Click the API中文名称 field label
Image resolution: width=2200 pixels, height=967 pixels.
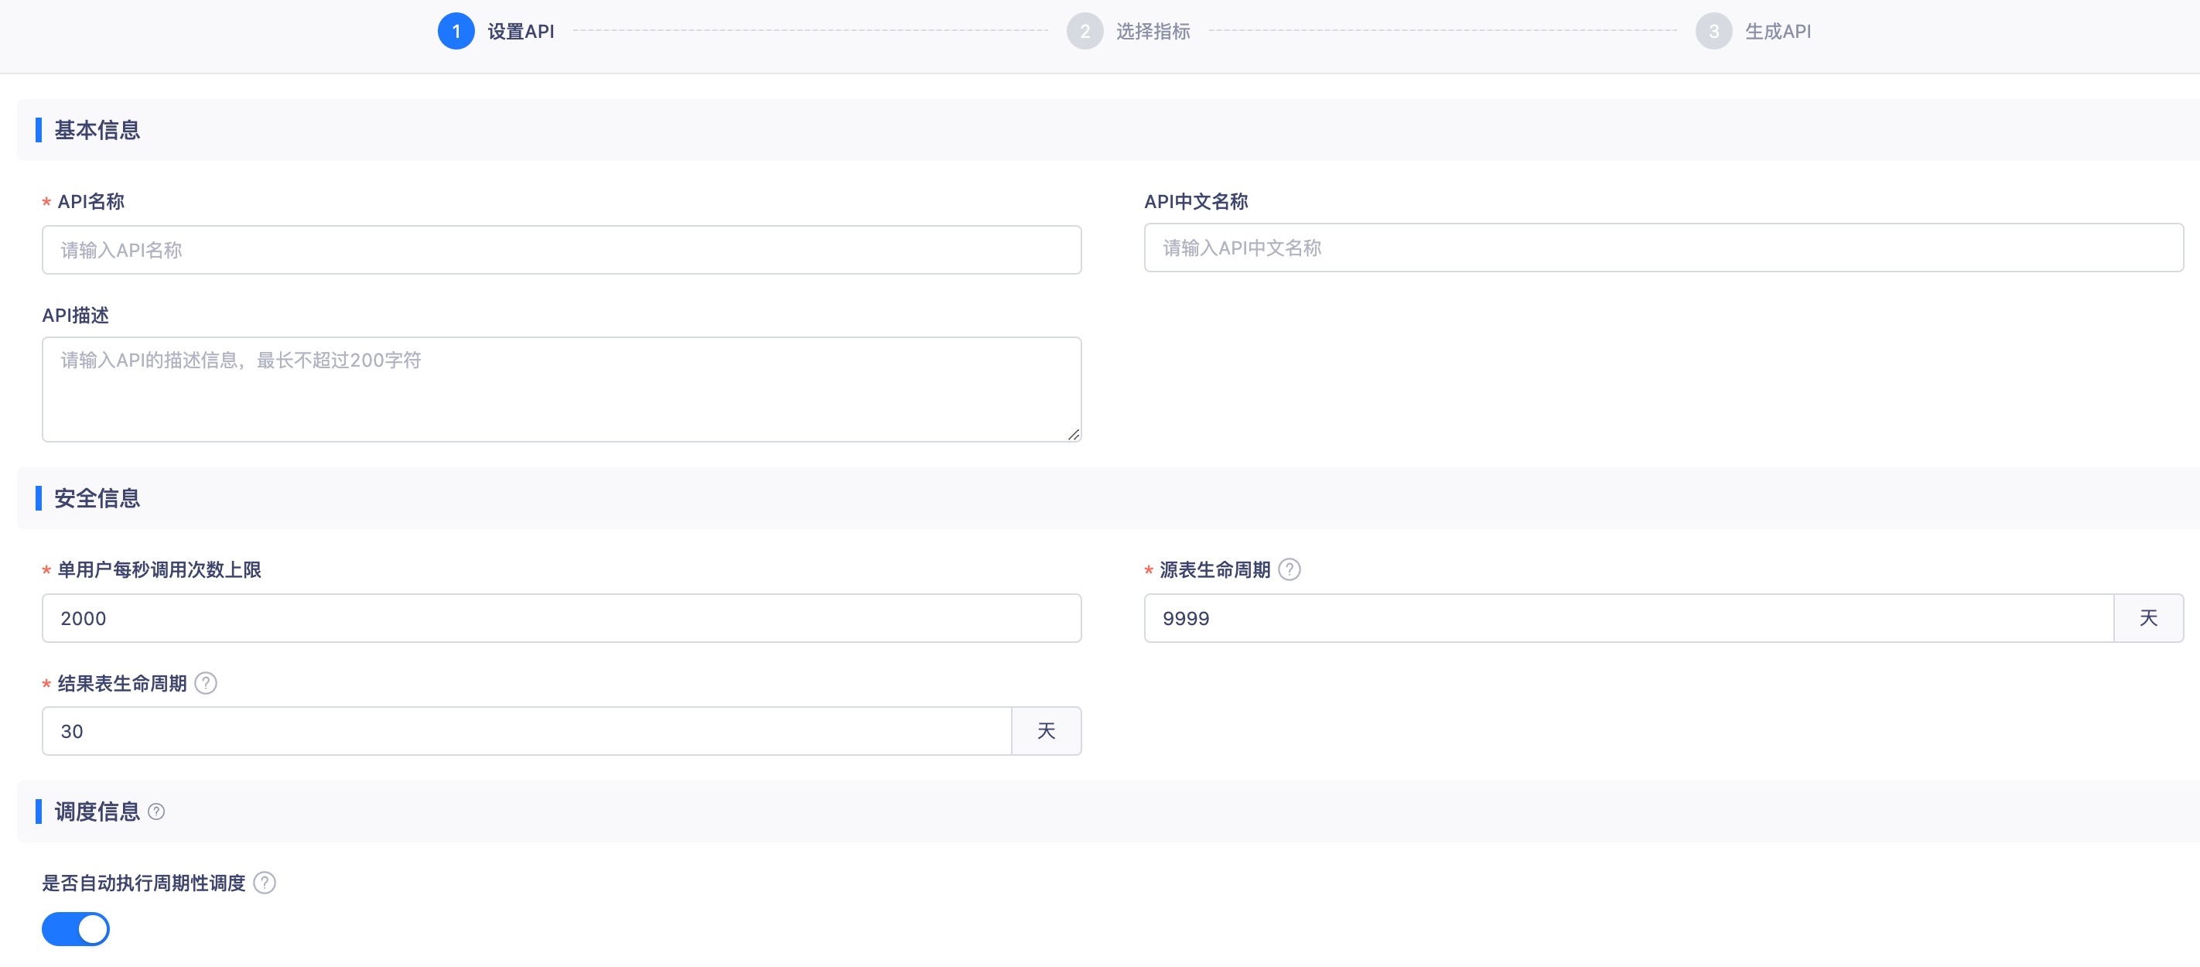1195,202
